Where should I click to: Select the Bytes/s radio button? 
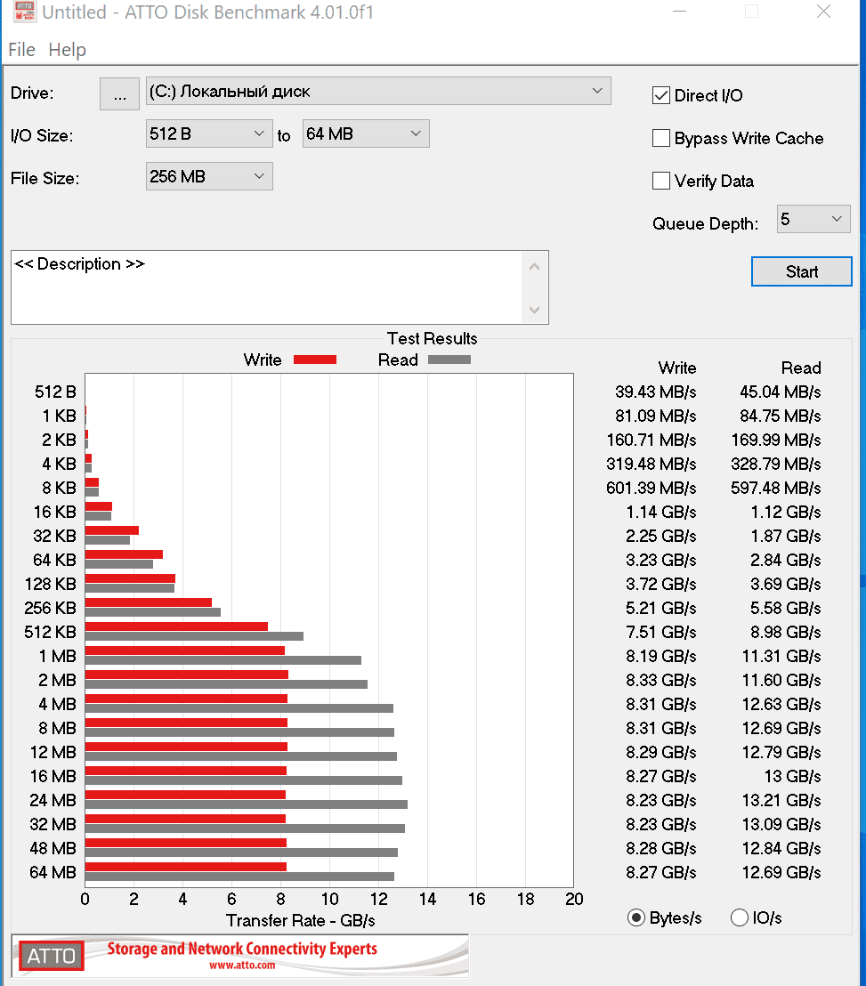click(635, 918)
